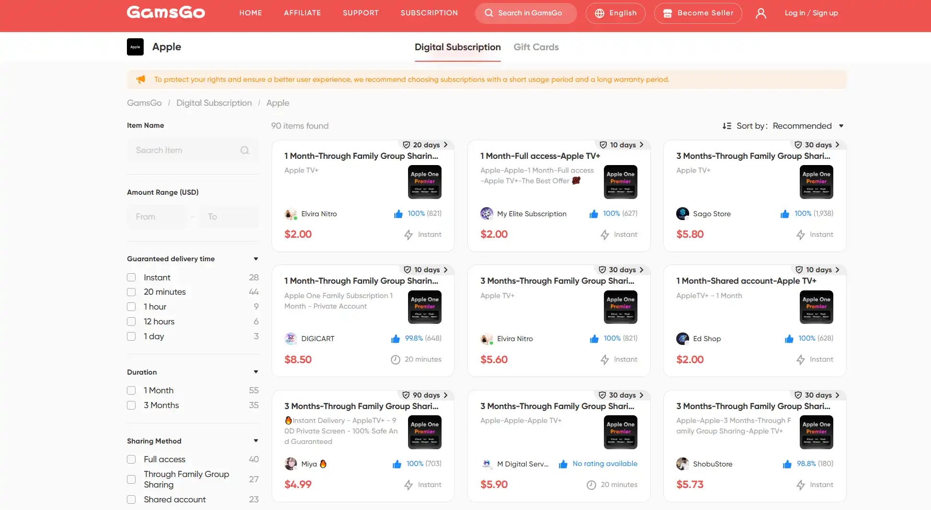Click clock icon on $8.50 listing
931x510 pixels.
tap(396, 360)
